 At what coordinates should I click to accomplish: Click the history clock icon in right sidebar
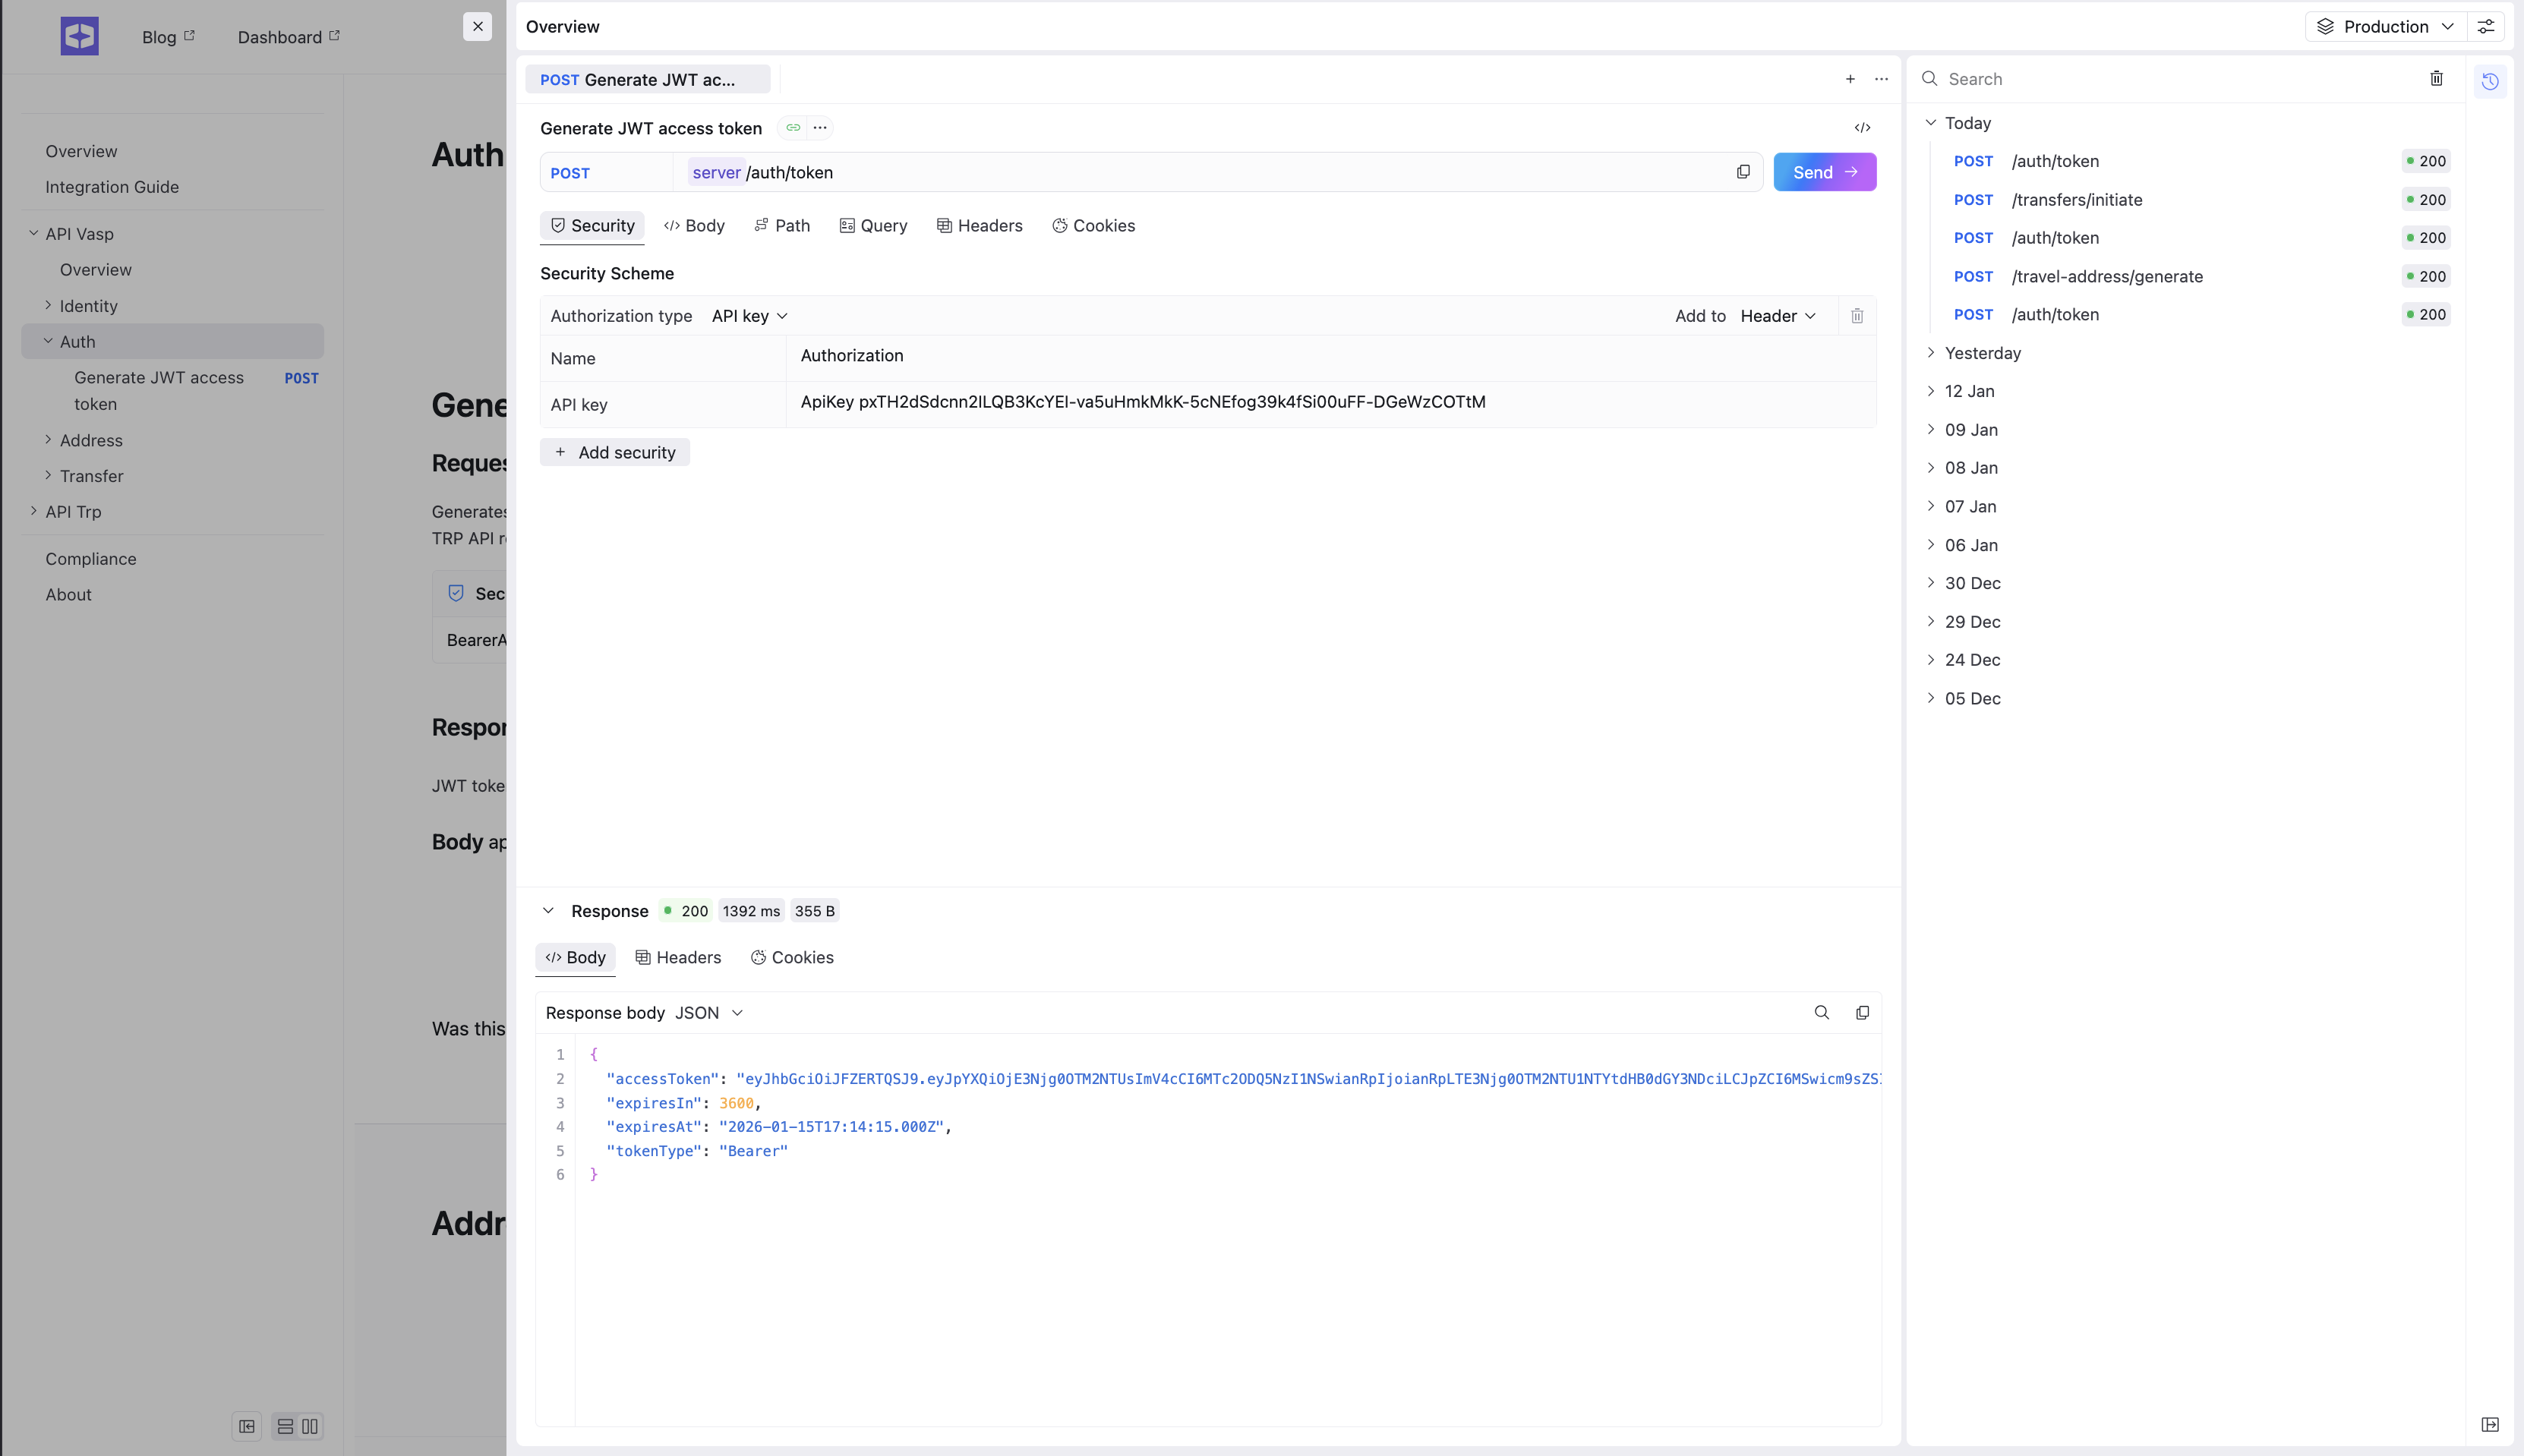[2490, 81]
